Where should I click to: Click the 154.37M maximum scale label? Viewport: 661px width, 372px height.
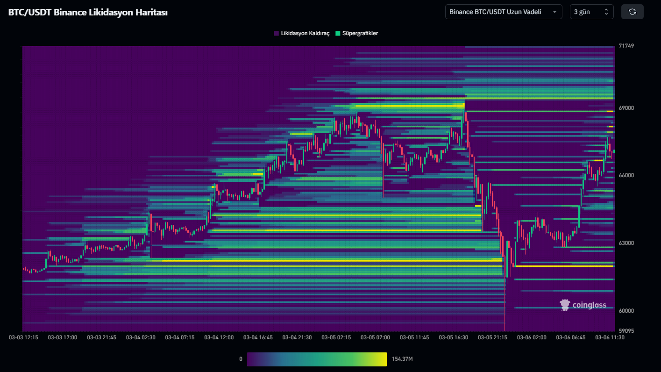point(402,359)
